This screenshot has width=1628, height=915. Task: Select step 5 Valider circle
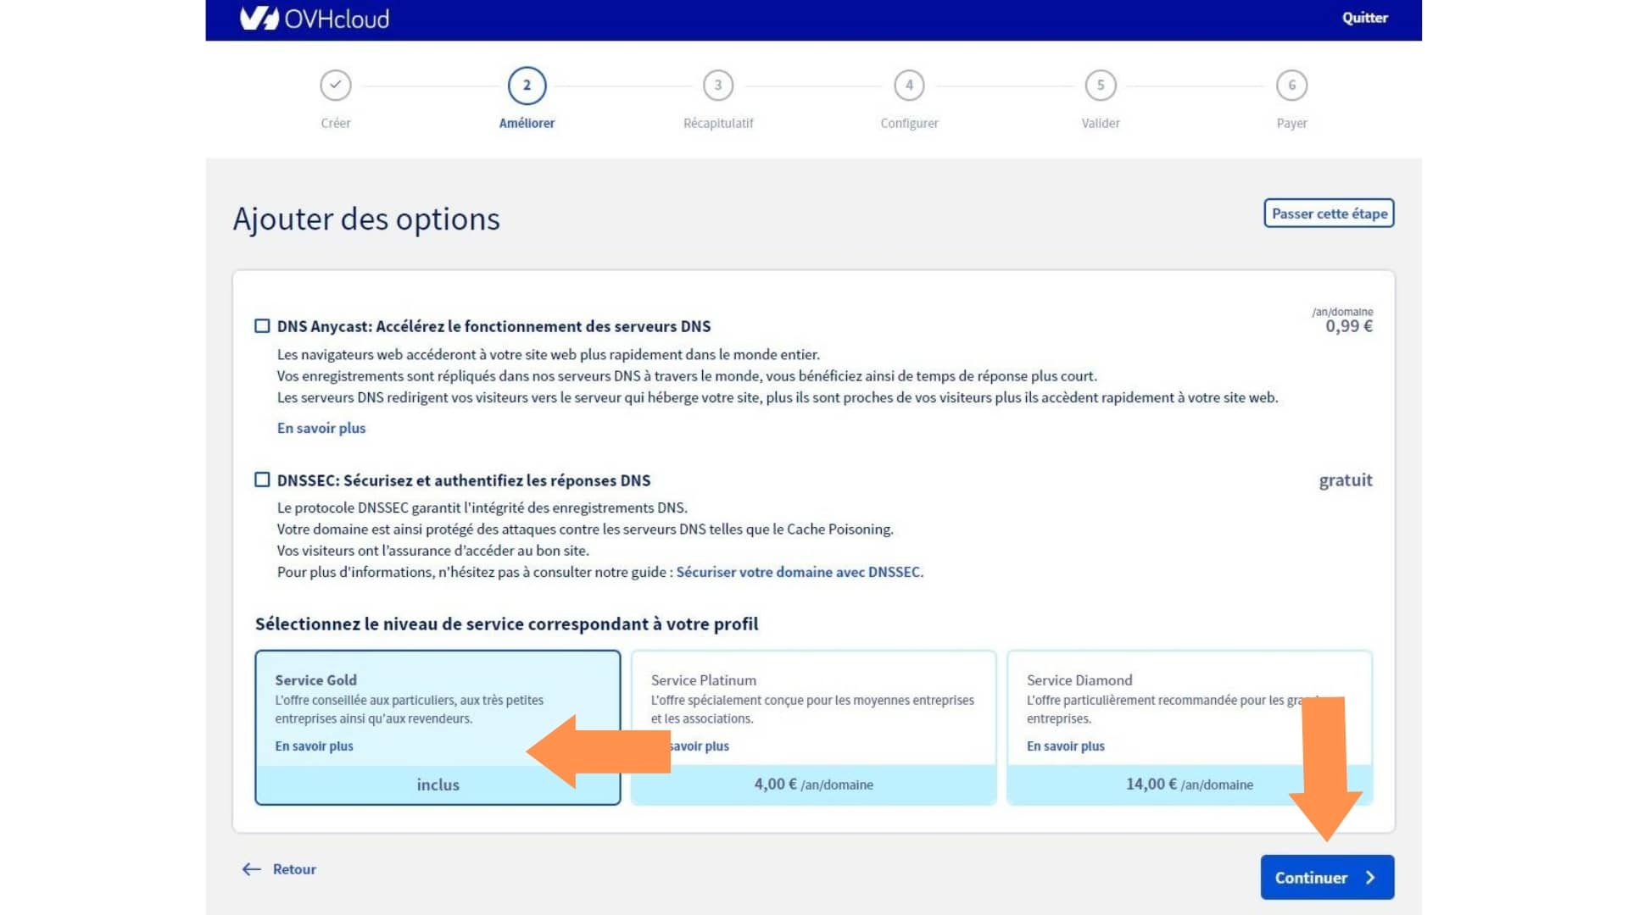coord(1101,85)
